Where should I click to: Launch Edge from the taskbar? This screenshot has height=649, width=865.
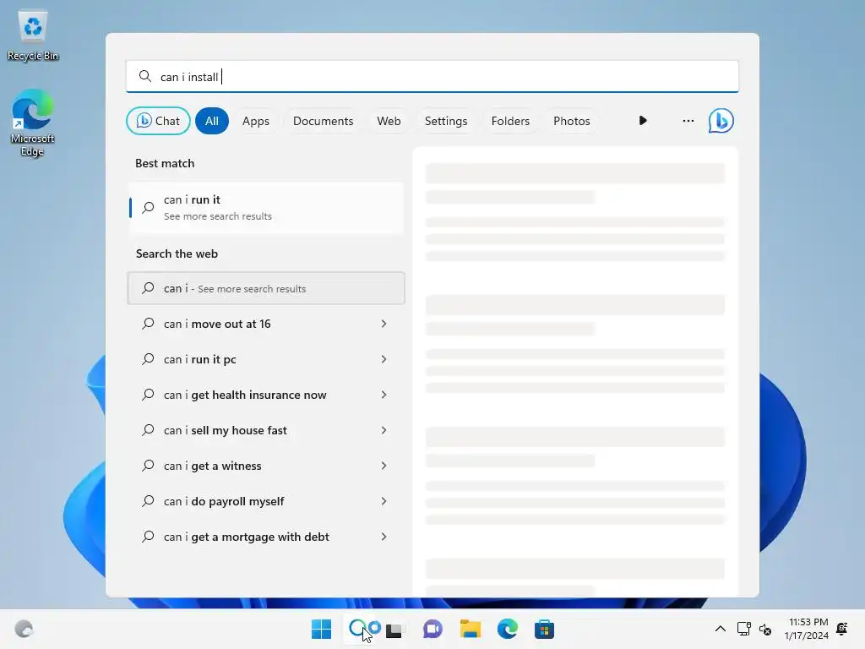pos(507,629)
